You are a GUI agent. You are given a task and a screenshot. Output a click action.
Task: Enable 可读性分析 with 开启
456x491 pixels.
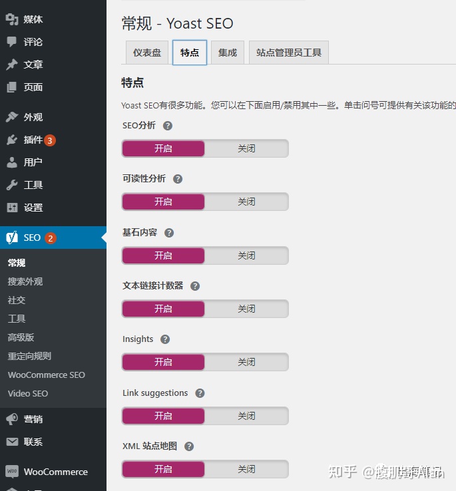[x=163, y=202]
